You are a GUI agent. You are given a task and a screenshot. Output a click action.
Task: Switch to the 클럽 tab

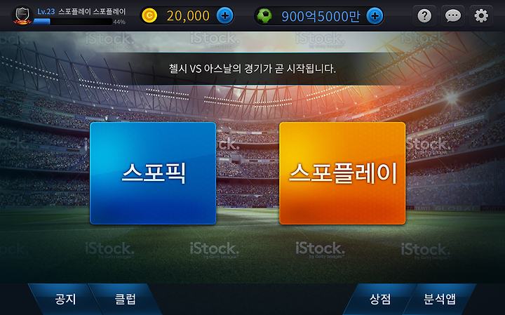[x=126, y=300]
